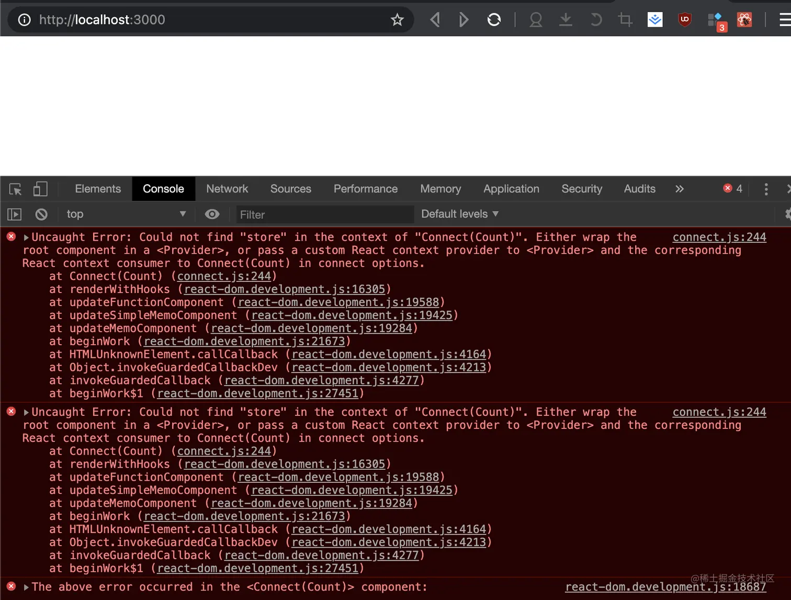Open the Network tab
The width and height of the screenshot is (791, 600).
(227, 189)
